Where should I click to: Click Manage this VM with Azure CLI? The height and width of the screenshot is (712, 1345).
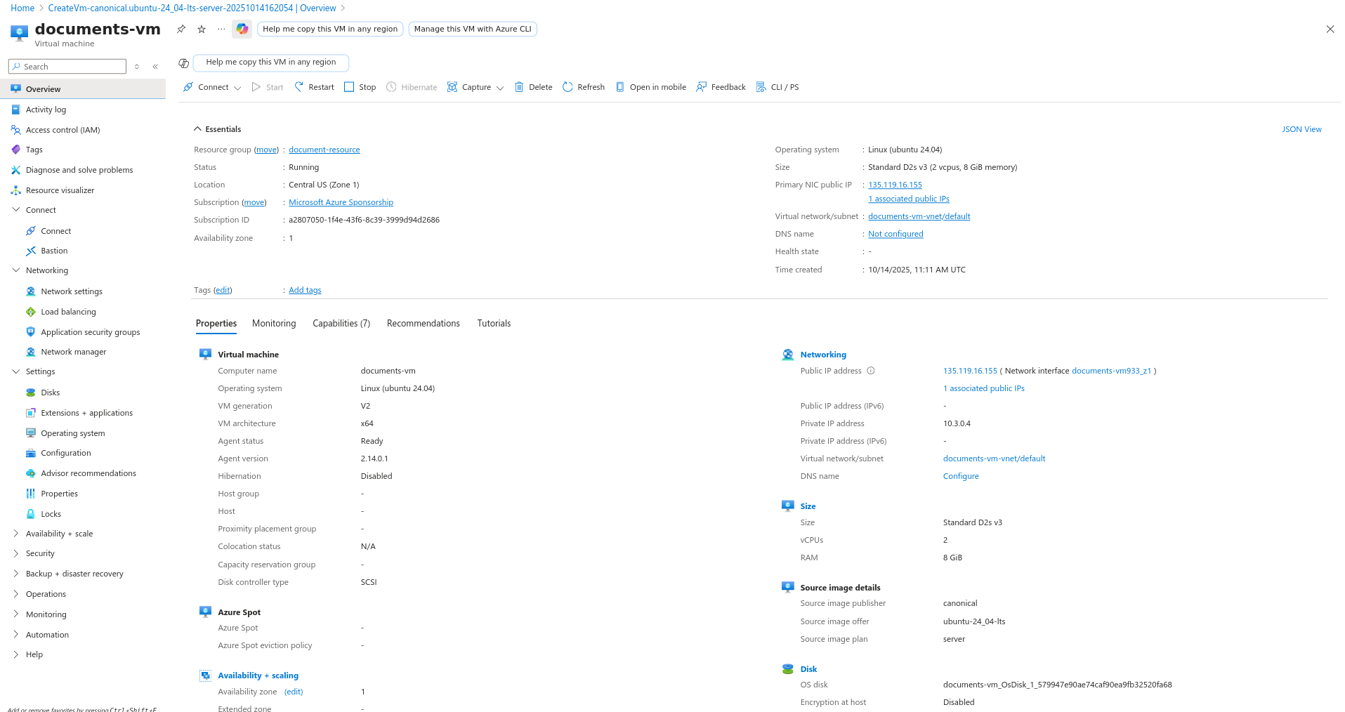coord(473,29)
